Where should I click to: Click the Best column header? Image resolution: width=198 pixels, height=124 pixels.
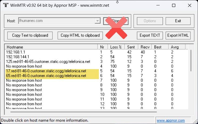[x=160, y=47]
